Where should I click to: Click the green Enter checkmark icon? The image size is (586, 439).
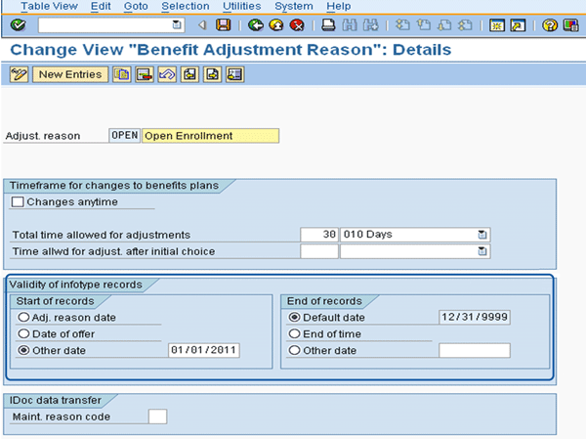pos(18,24)
